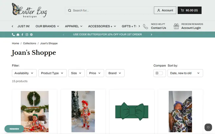Open the cart showing $0.00 (0)
Image resolution: width=215 pixels, height=134 pixels.
click(x=190, y=10)
